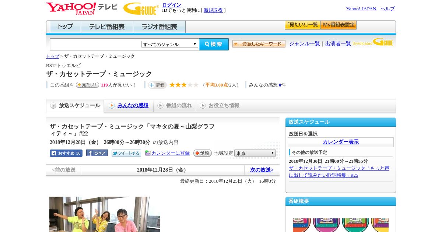Open the テレビ番組表 tab
442x232 pixels.
tap(107, 27)
